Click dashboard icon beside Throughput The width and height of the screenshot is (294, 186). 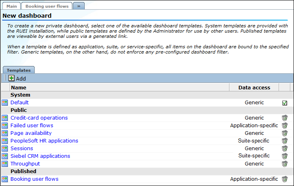(5, 164)
